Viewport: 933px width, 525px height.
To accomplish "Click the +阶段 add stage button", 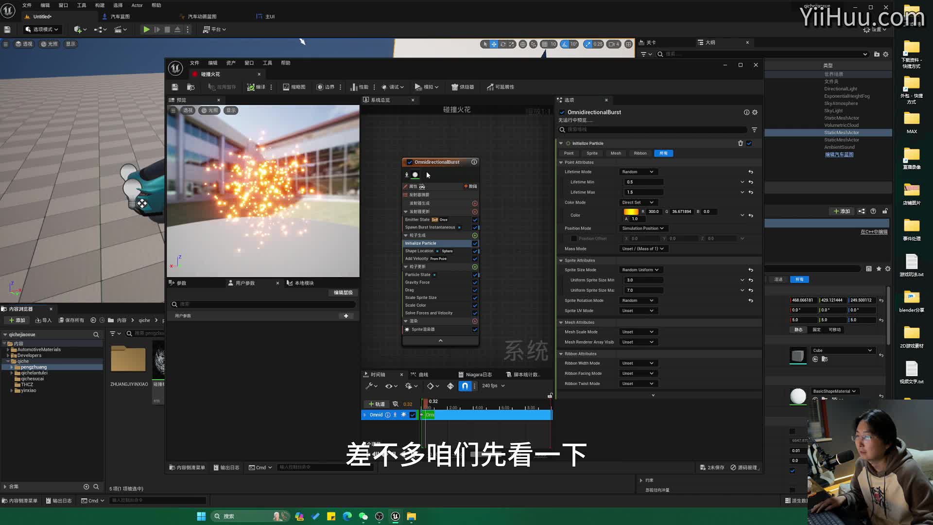I will (x=470, y=187).
